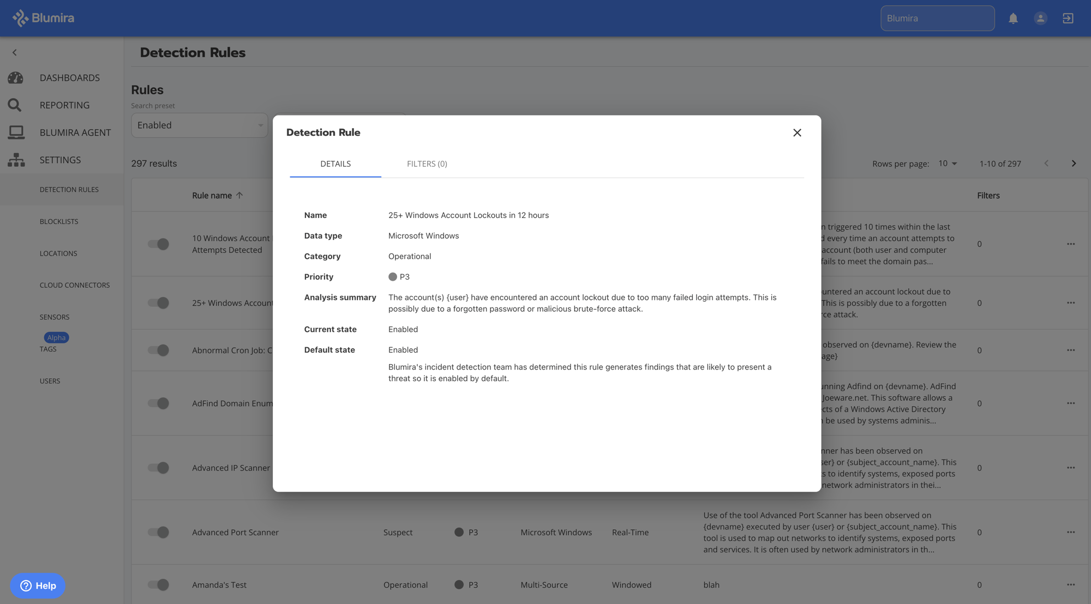Go to Tags page
This screenshot has width=1091, height=604.
(x=48, y=349)
